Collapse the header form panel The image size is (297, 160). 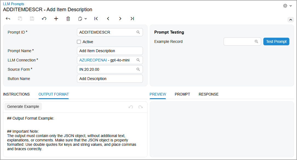(290, 20)
